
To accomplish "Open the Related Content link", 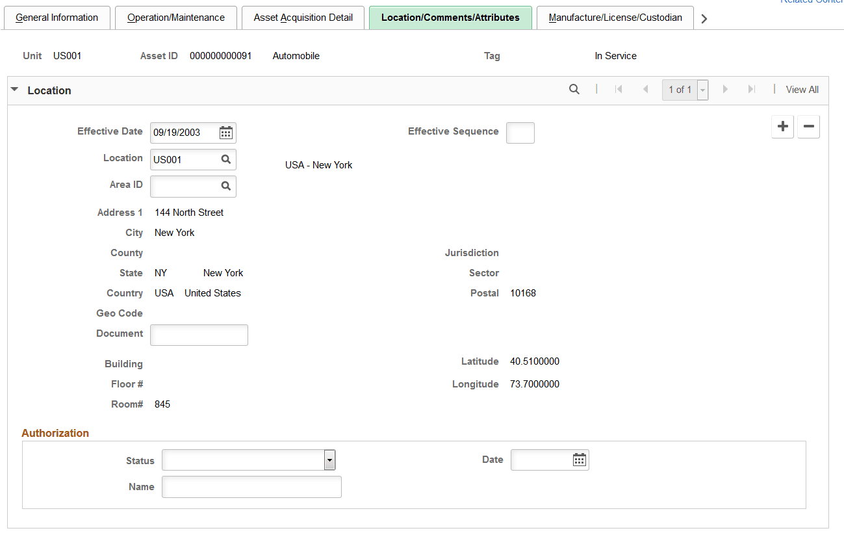I will point(811,2).
